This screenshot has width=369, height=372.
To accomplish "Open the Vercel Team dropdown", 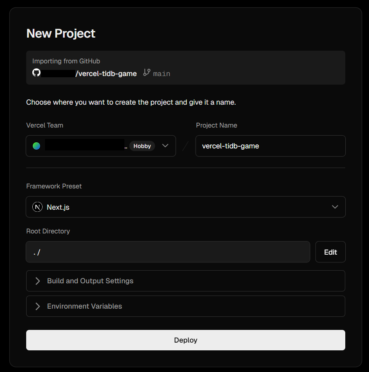I will coord(101,146).
